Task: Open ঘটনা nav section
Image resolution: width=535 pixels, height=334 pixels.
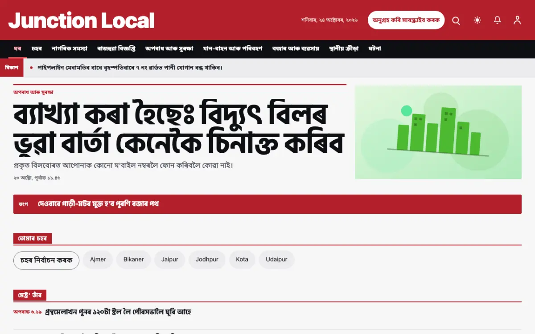Action: coord(375,49)
